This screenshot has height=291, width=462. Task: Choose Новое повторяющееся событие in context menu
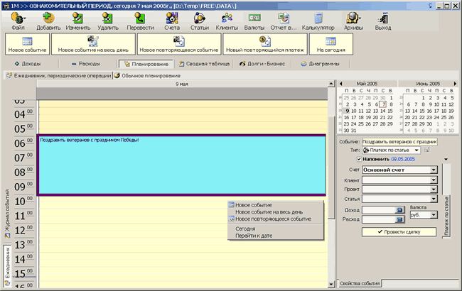[x=276, y=219]
